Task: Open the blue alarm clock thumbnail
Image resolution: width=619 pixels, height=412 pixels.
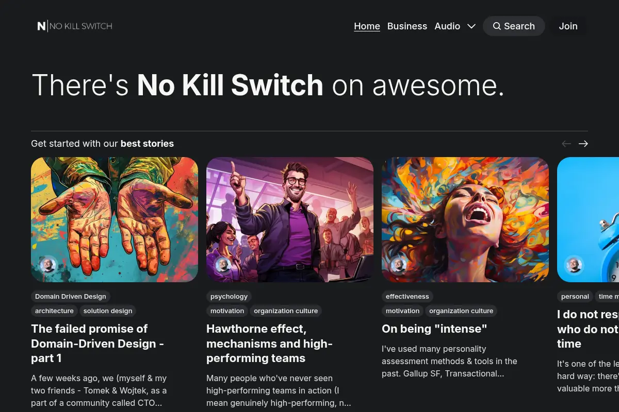Action: tap(588, 219)
